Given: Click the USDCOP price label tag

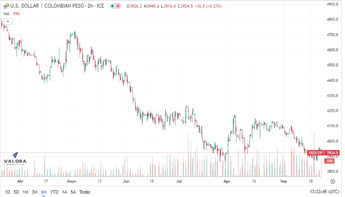Looking at the screenshot, I should click(315, 153).
